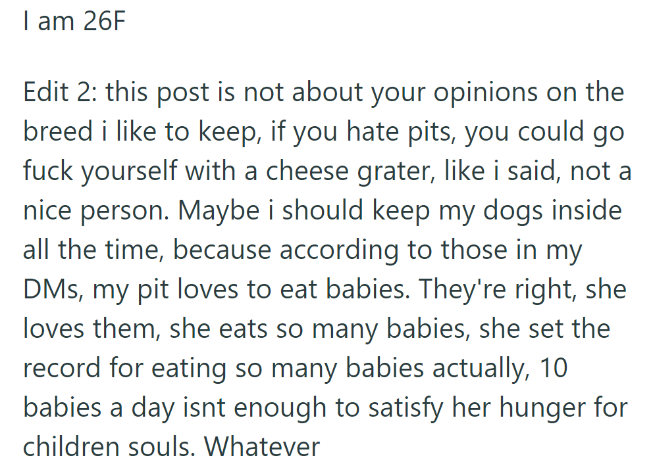Select the word 'person'
Image resolution: width=653 pixels, height=464 pixels.
tap(123, 210)
